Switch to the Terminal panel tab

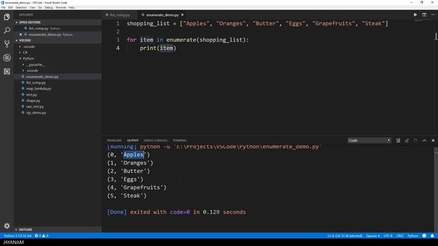click(x=179, y=141)
